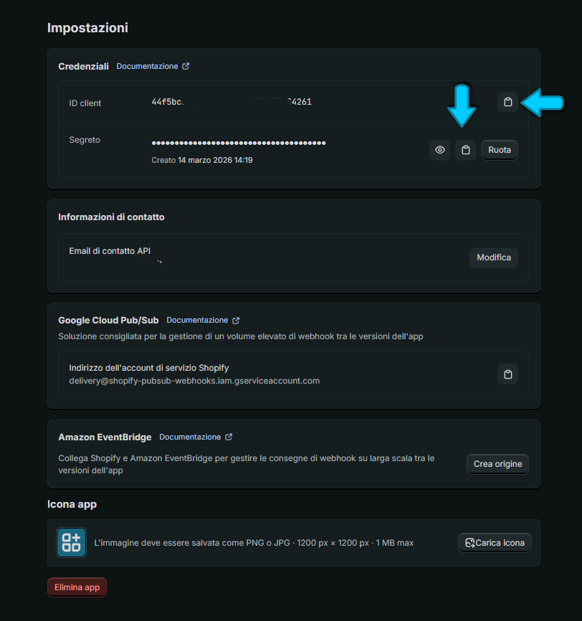Viewport: 582px width, 621px height.
Task: Click external link icon beside Credenziali Documentazione
Action: (x=186, y=66)
